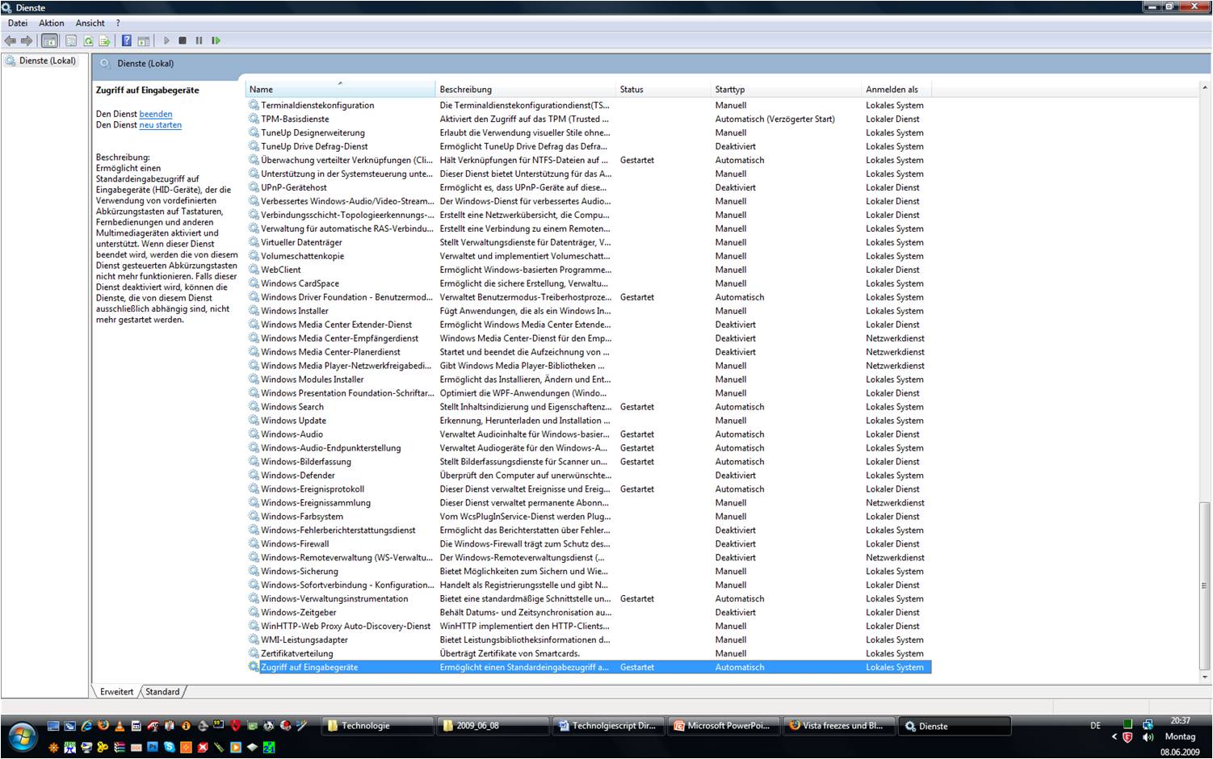Screen dimensions: 1213x759
Task: Click the 'neu starten' link
Action: point(161,125)
